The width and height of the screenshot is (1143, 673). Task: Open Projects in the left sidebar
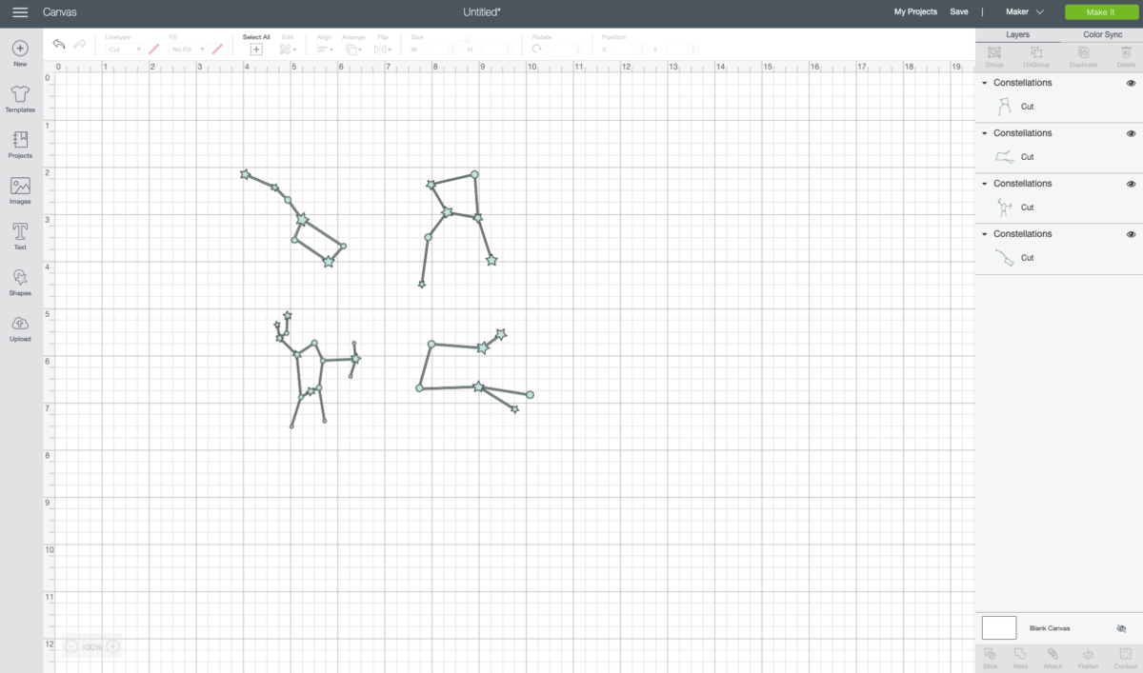(x=20, y=144)
